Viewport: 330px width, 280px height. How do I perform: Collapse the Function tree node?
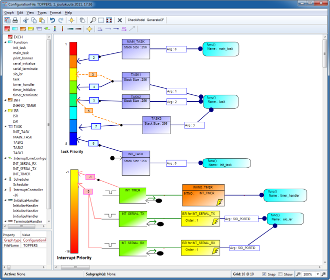click(x=5, y=42)
